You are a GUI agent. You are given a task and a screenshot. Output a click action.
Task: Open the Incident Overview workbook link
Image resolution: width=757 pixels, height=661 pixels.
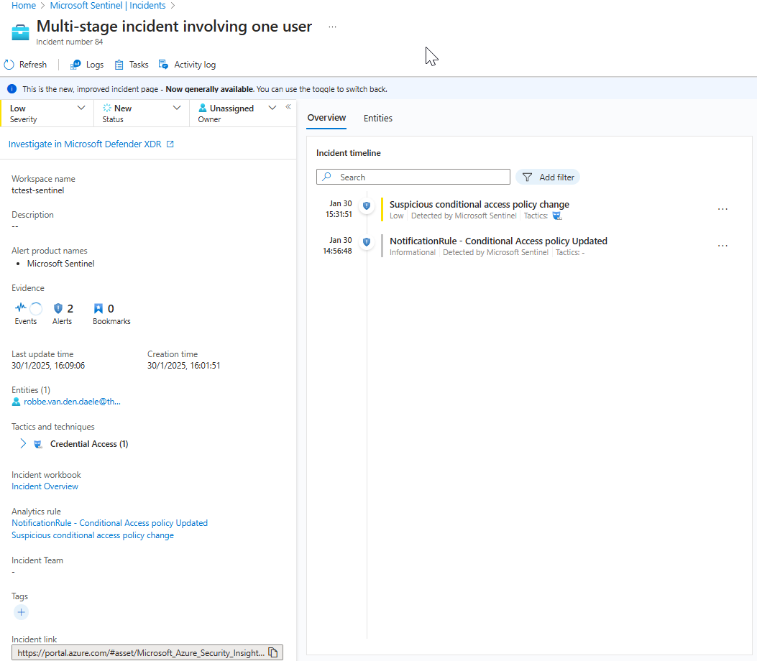pyautogui.click(x=45, y=486)
